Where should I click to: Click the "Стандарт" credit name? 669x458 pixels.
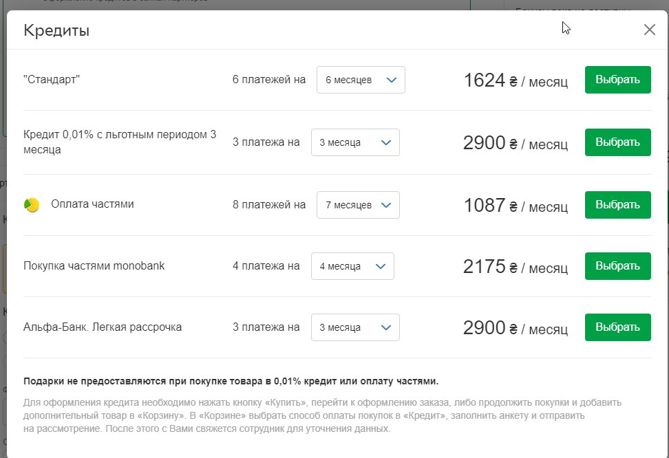click(52, 79)
